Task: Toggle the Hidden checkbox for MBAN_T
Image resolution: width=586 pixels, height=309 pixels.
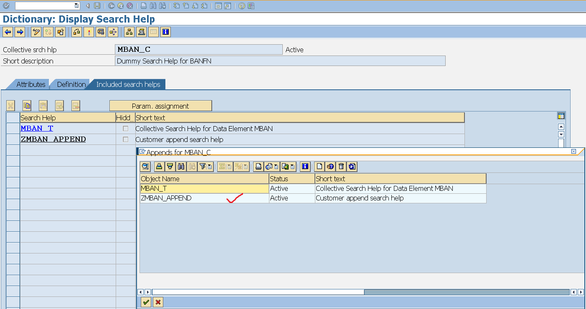Action: tap(125, 128)
